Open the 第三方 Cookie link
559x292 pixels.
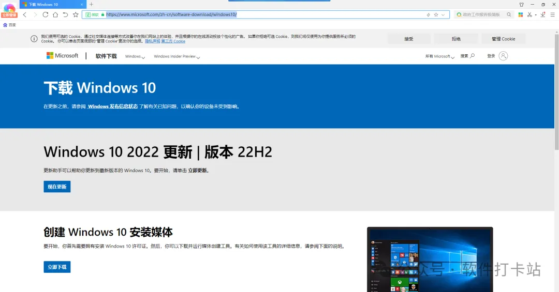173,41
